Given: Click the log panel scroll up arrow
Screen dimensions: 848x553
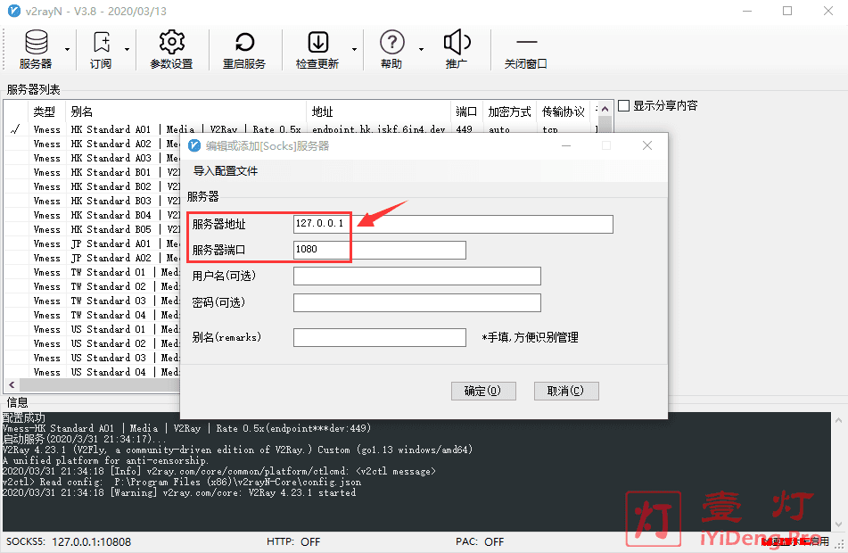Looking at the screenshot, I should pyautogui.click(x=838, y=420).
